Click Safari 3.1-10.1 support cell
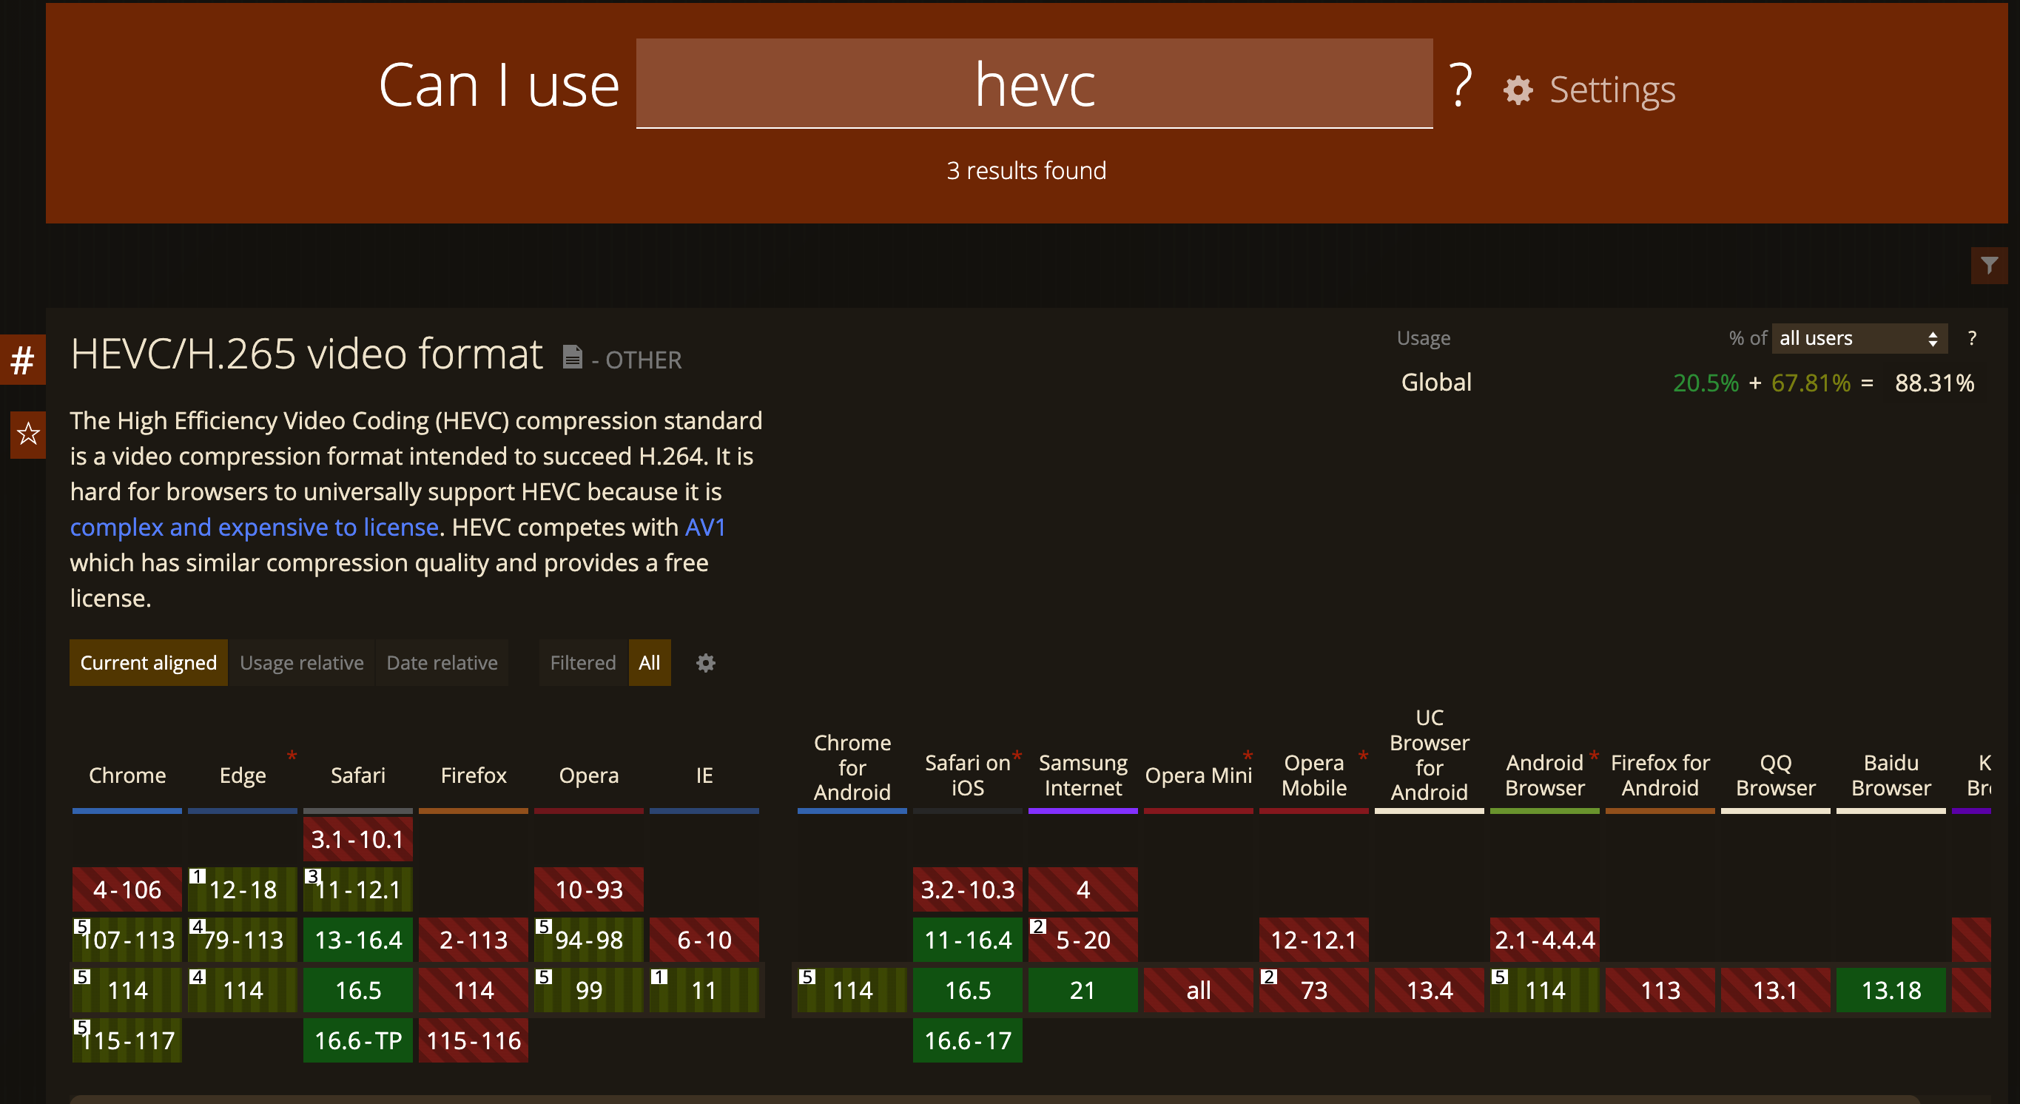Viewport: 2020px width, 1104px height. click(x=357, y=839)
